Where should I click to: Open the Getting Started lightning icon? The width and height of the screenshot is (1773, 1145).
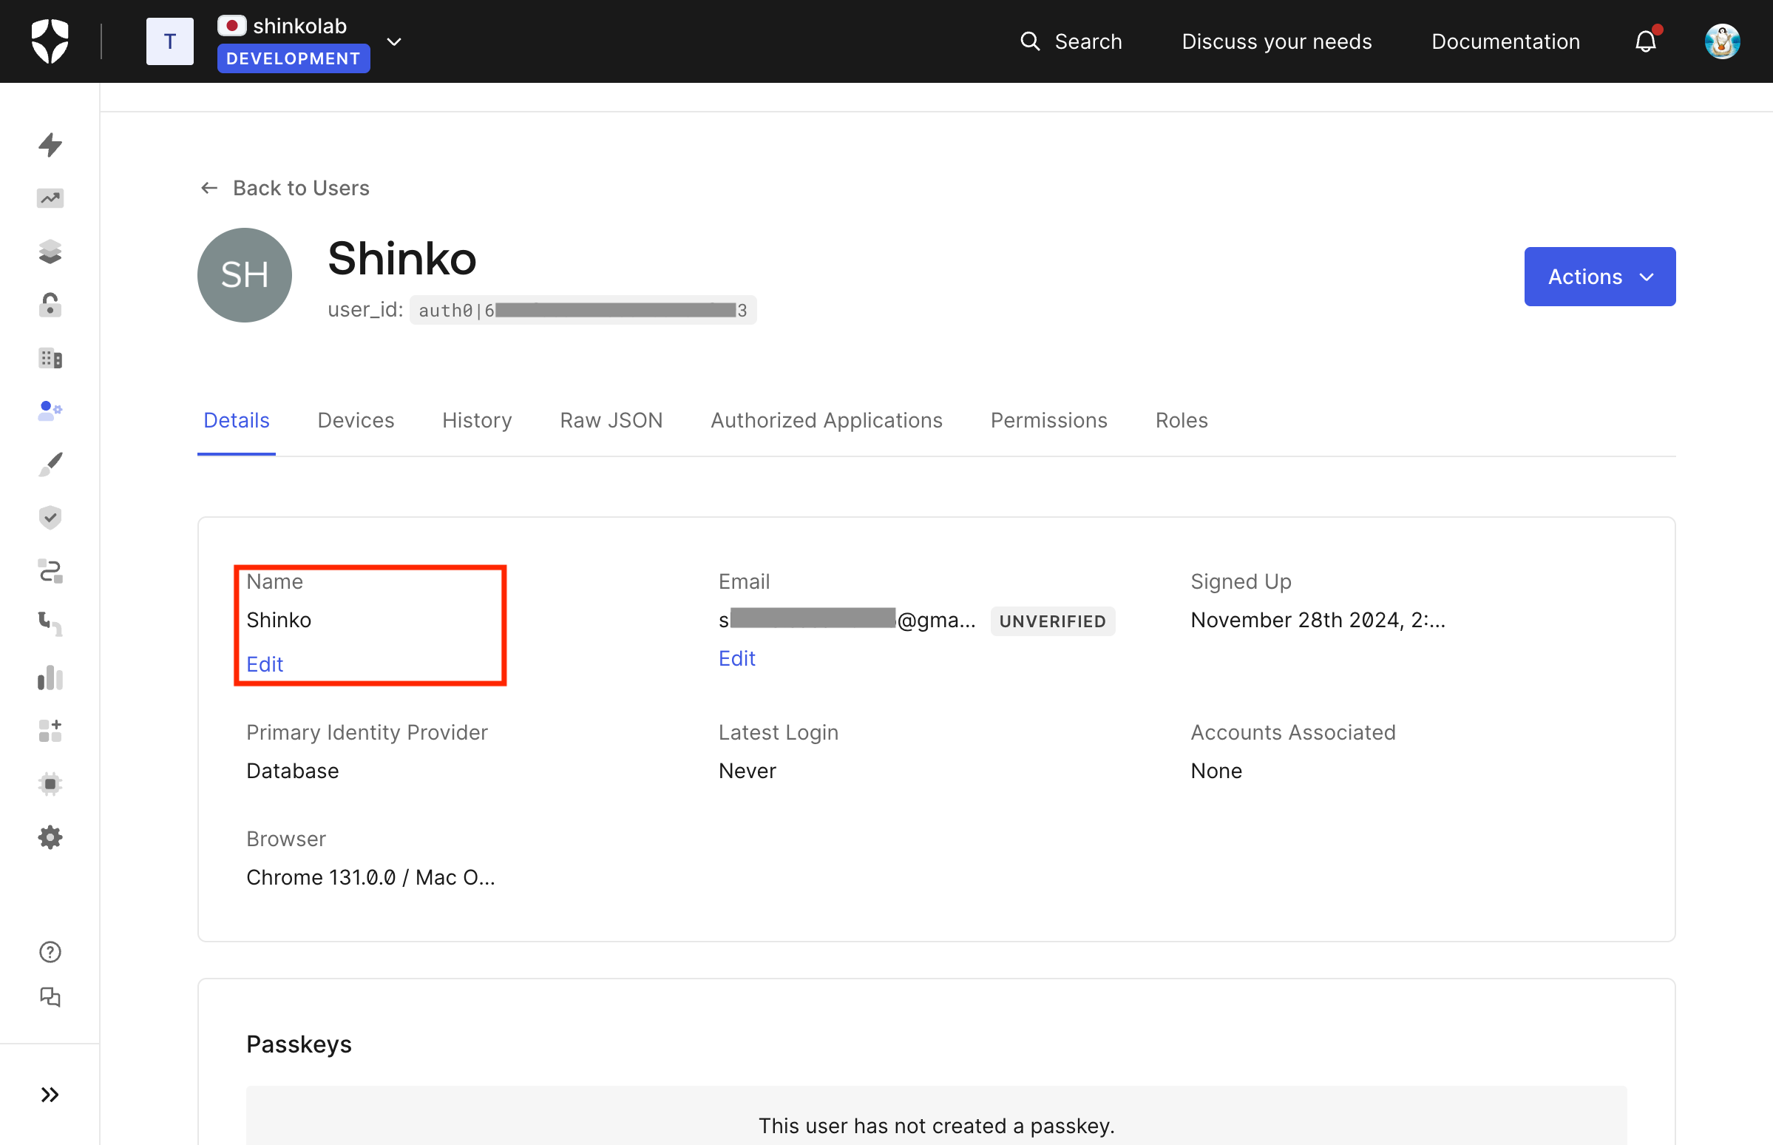pyautogui.click(x=50, y=146)
